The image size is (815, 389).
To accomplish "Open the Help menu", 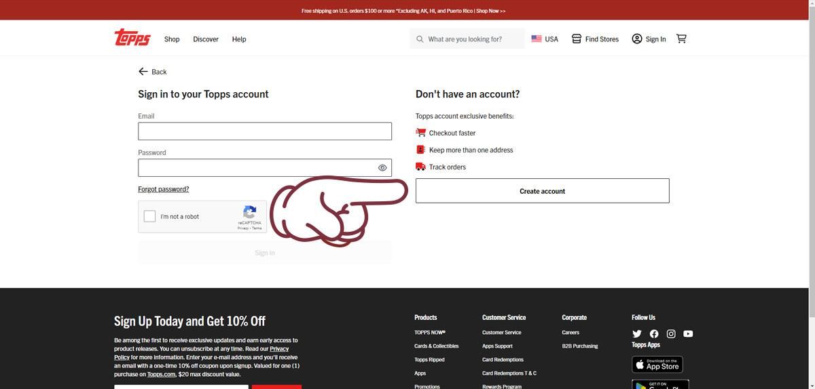I will click(x=239, y=39).
